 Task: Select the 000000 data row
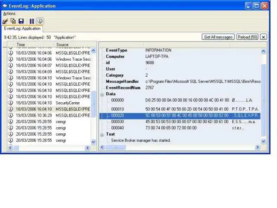(180, 100)
